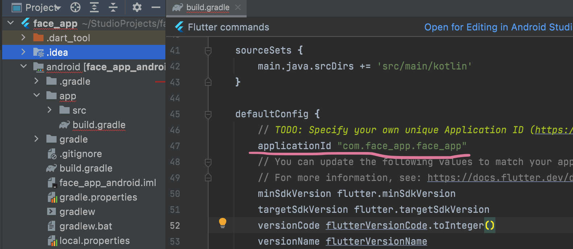Viewport: 573px width, 249px height.
Task: Click the .gitignore file icon
Action: coord(52,154)
